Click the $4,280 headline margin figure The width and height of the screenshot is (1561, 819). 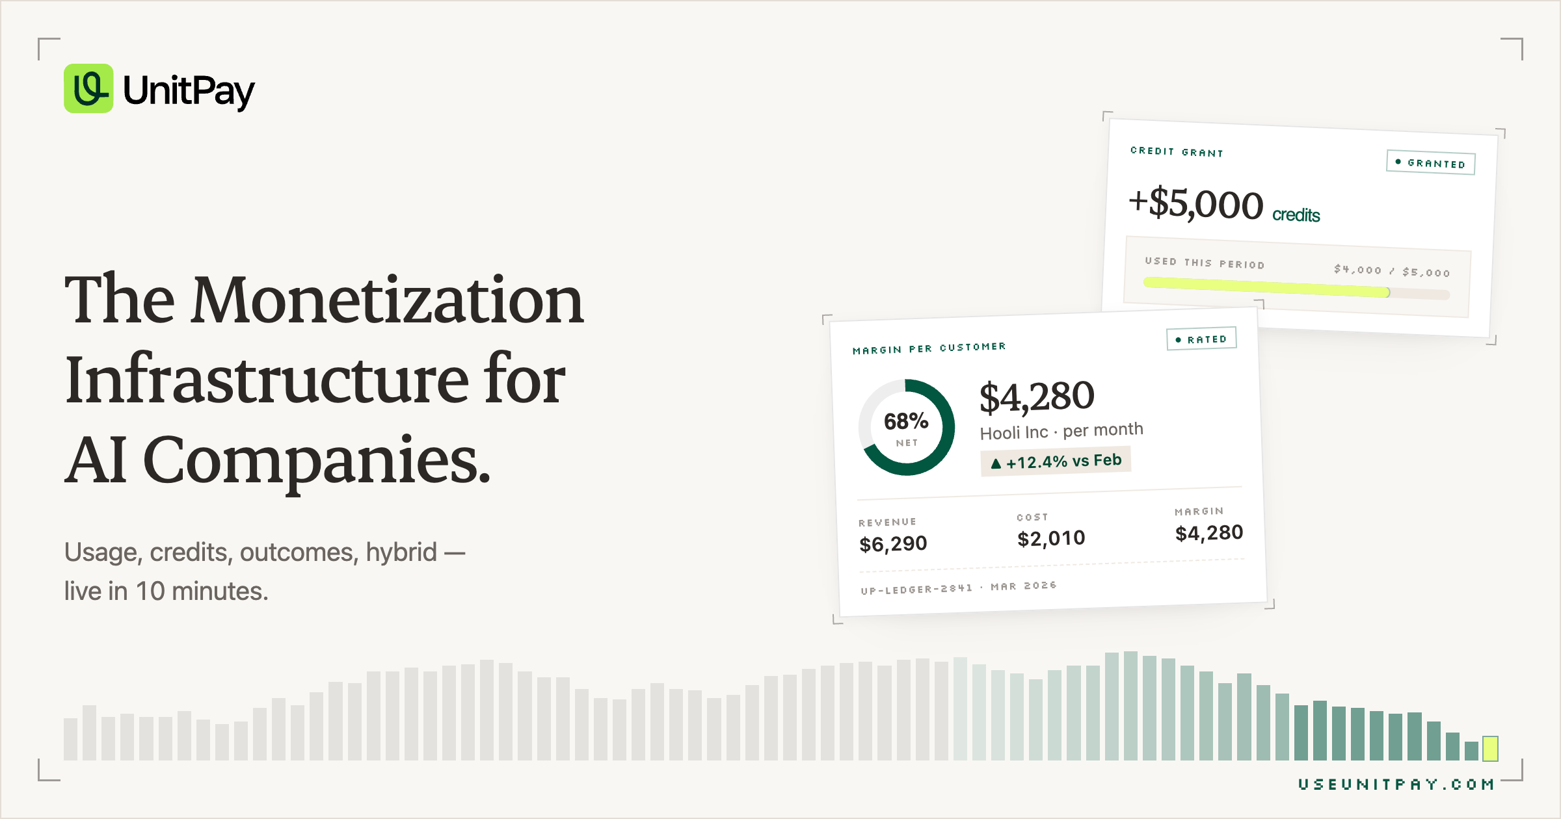(1037, 396)
